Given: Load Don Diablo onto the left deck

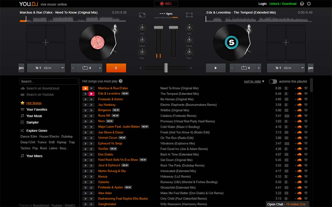Looking at the screenshot, I should point(85,154).
